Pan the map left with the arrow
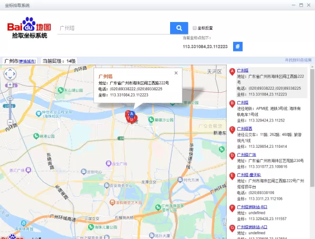315x239 pixels. [6, 74]
